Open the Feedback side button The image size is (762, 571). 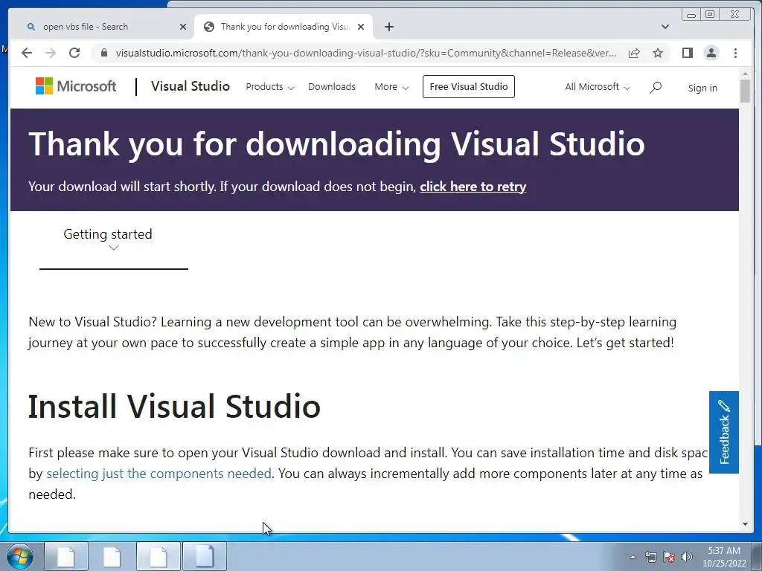[x=723, y=432]
